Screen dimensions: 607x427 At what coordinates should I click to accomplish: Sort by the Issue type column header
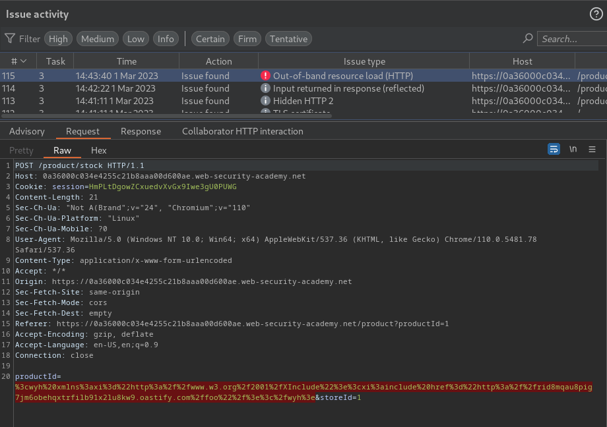pos(364,61)
